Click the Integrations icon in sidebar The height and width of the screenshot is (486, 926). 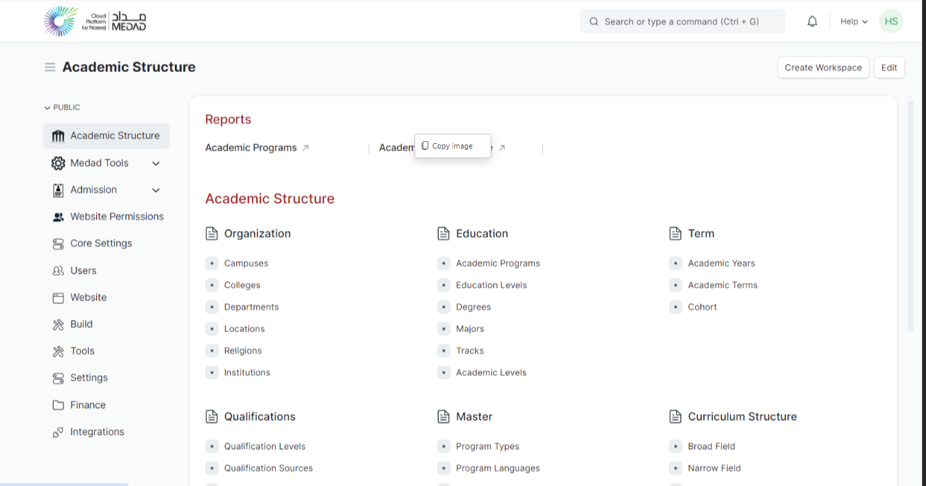[59, 432]
